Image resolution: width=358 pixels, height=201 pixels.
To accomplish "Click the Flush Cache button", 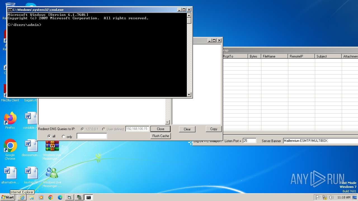I will coord(161,136).
